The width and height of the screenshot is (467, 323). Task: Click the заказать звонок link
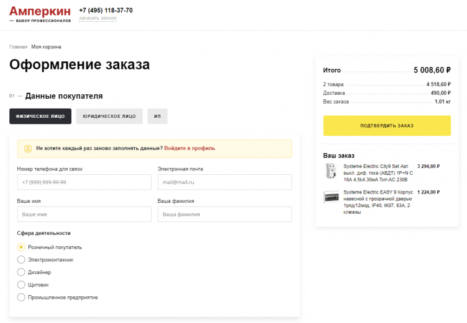point(97,18)
